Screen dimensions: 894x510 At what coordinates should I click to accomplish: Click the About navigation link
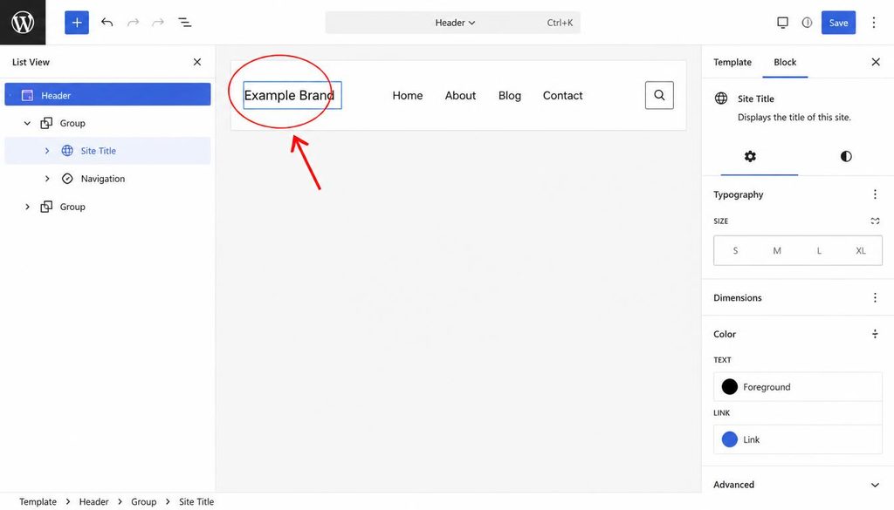click(x=460, y=96)
